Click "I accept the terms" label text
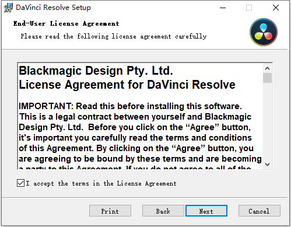 click(101, 183)
